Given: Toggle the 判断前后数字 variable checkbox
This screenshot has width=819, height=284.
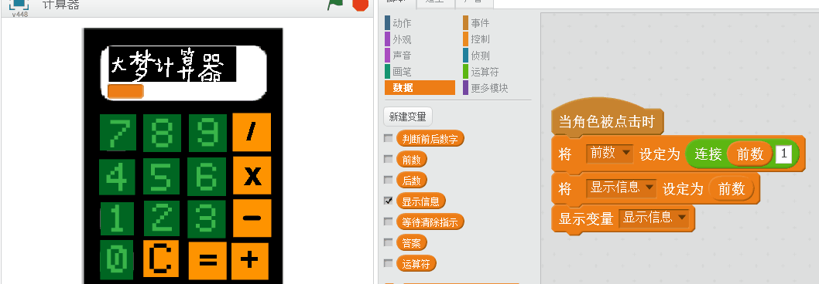Looking at the screenshot, I should click(x=388, y=139).
